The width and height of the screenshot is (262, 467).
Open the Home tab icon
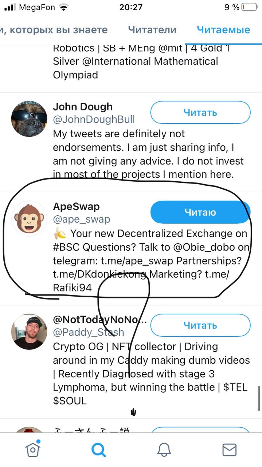click(x=33, y=449)
